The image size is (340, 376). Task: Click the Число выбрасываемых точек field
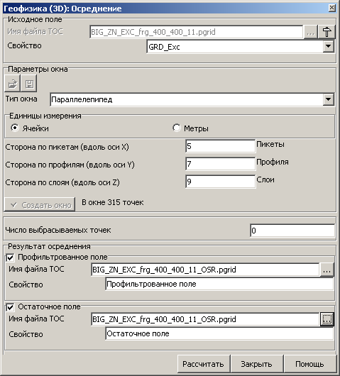(x=292, y=231)
